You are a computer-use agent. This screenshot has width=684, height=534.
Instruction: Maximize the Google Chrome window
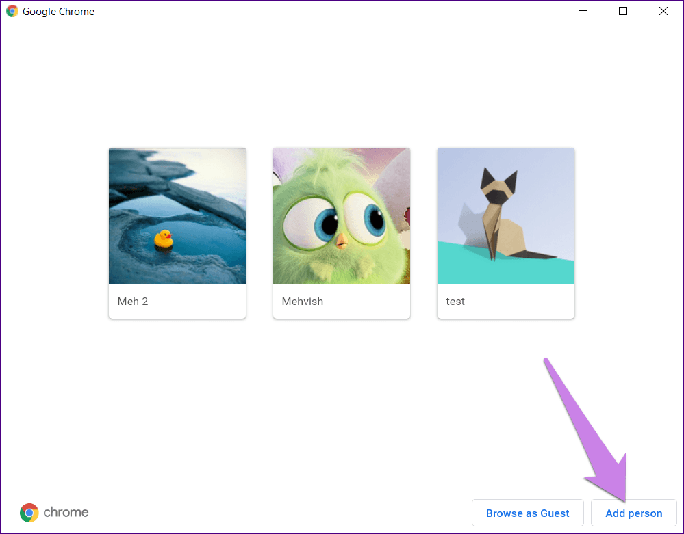[x=623, y=12]
